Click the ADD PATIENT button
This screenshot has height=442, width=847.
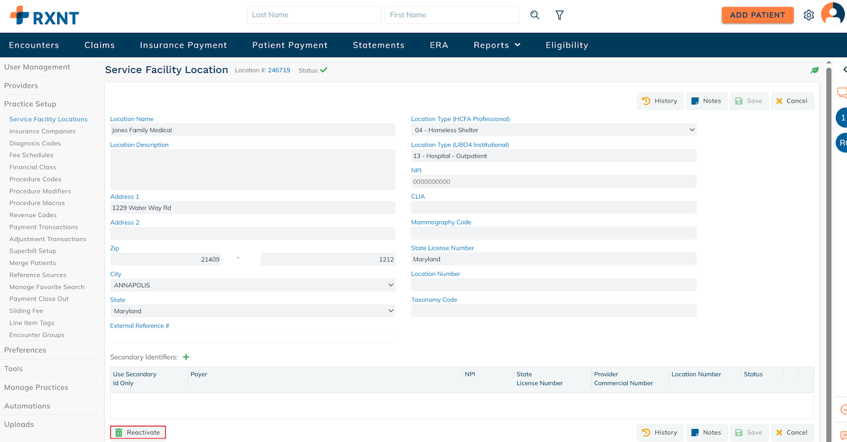757,15
